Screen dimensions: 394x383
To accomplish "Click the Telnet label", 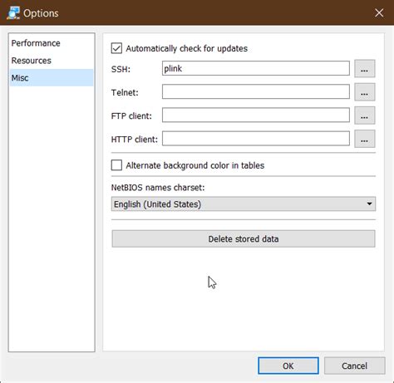I will (125, 92).
